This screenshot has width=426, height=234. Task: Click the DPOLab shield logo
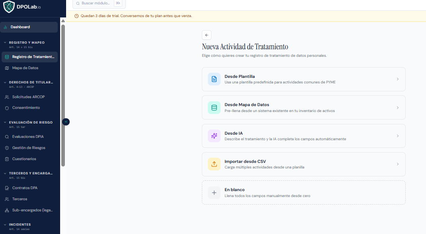(9, 6)
